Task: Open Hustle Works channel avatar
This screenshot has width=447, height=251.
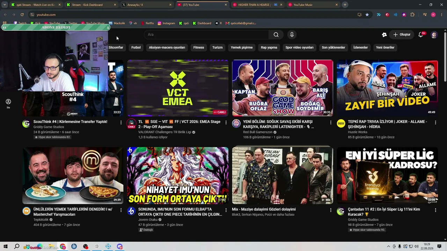Action: click(341, 123)
